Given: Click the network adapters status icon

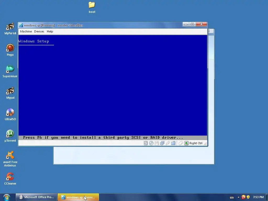Looking at the screenshot, I should [x=162, y=143].
